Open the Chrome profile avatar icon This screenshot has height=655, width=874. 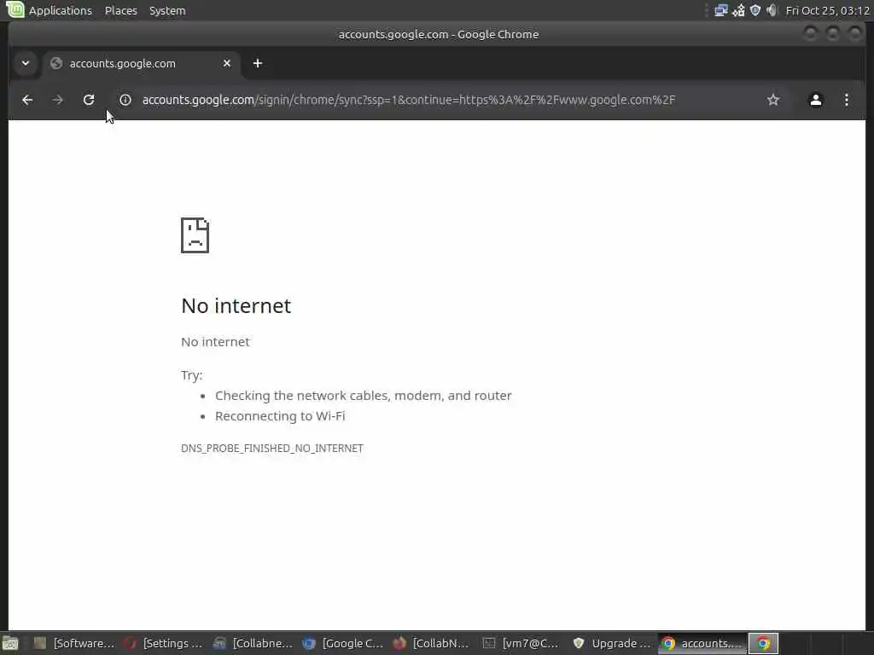click(x=815, y=100)
